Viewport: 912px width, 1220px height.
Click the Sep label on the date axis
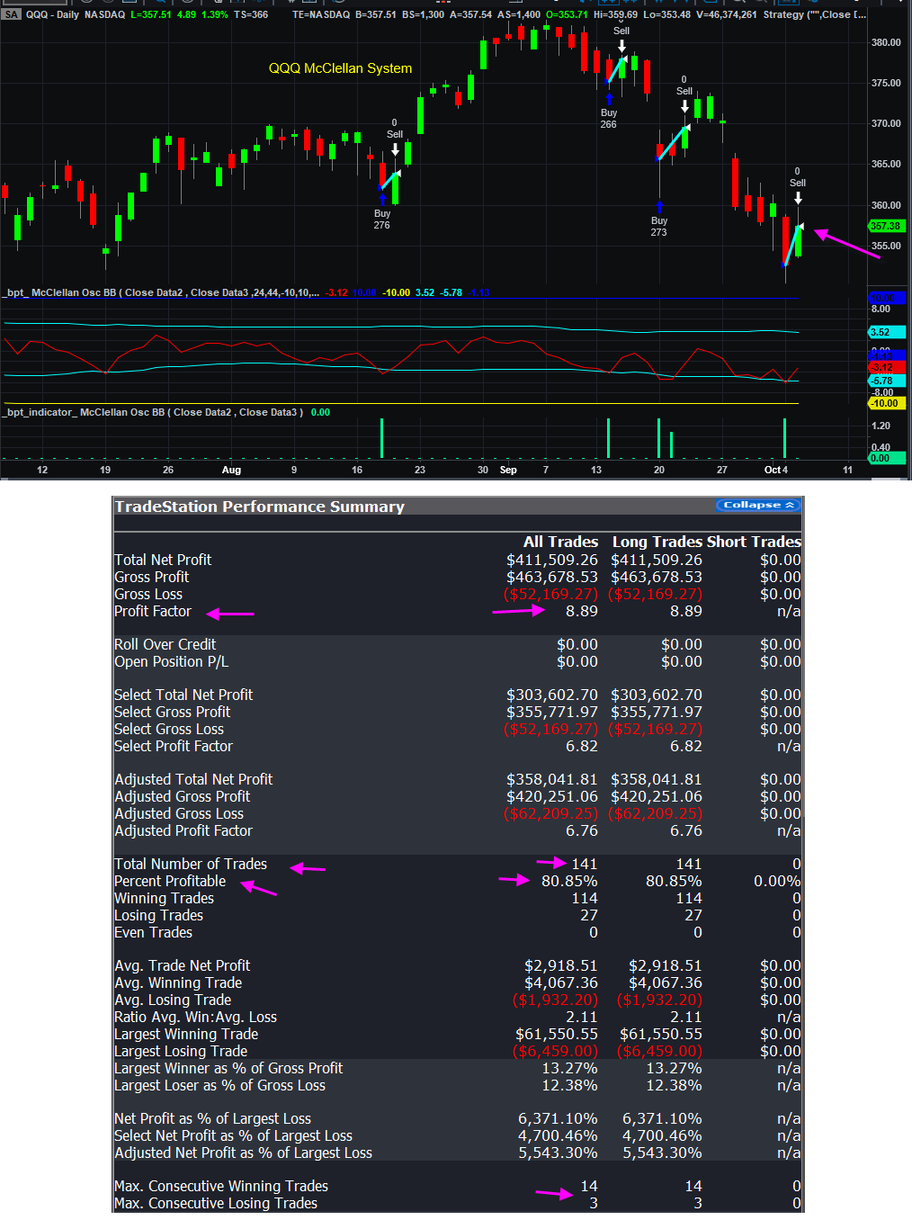point(508,470)
